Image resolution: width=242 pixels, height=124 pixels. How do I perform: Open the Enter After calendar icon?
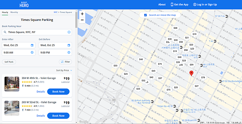(32, 45)
